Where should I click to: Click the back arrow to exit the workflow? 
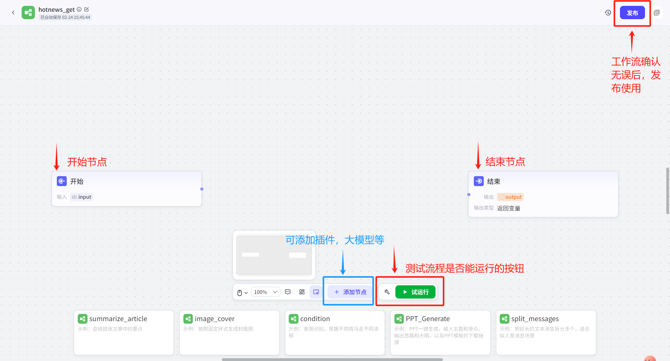click(x=13, y=13)
